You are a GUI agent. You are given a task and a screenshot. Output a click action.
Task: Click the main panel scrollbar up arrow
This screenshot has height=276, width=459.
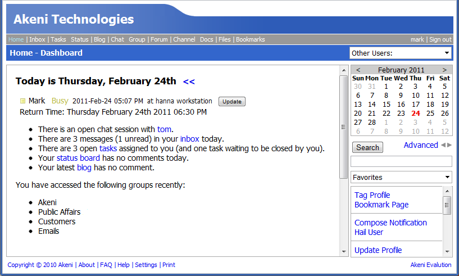(x=344, y=70)
